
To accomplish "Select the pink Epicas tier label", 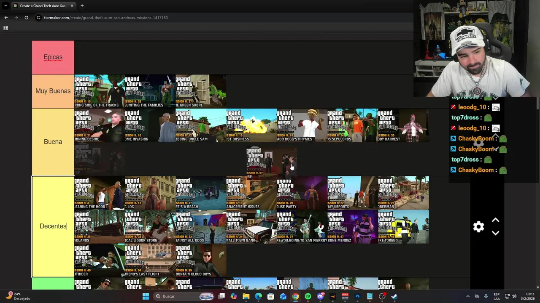I will tap(53, 57).
